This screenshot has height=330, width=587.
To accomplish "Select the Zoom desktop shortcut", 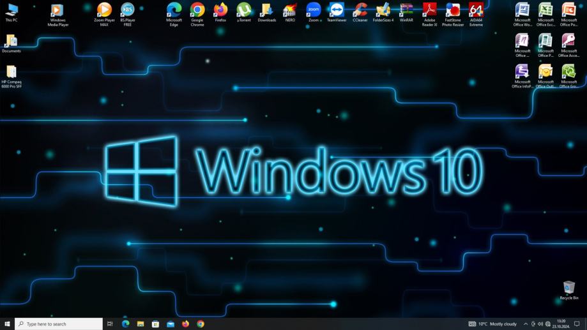I will [314, 13].
